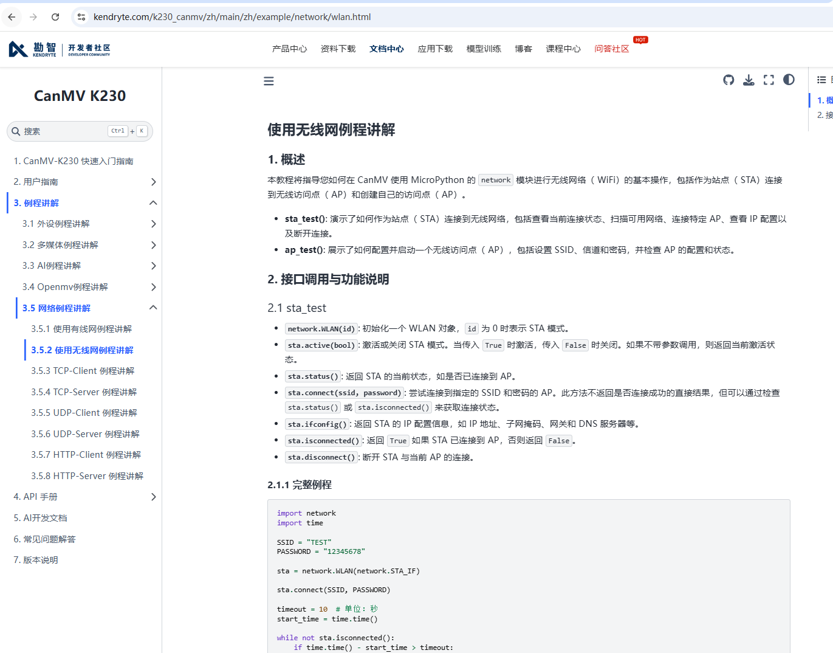The width and height of the screenshot is (833, 653).
Task: Click the Kendryte logo
Action: (x=60, y=49)
